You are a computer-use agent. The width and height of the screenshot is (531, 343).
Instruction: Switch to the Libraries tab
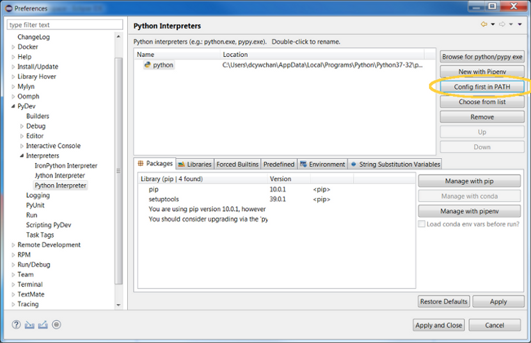(194, 164)
